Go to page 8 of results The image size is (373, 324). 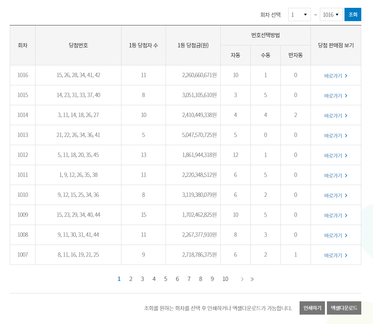(x=200, y=279)
